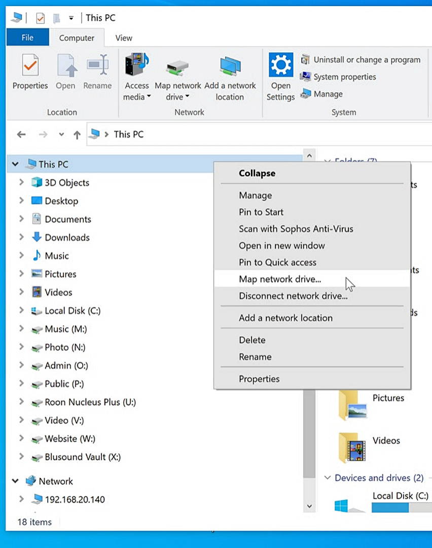This screenshot has height=548, width=432.
Task: Click the Documents icon in tree
Action: pos(37,219)
